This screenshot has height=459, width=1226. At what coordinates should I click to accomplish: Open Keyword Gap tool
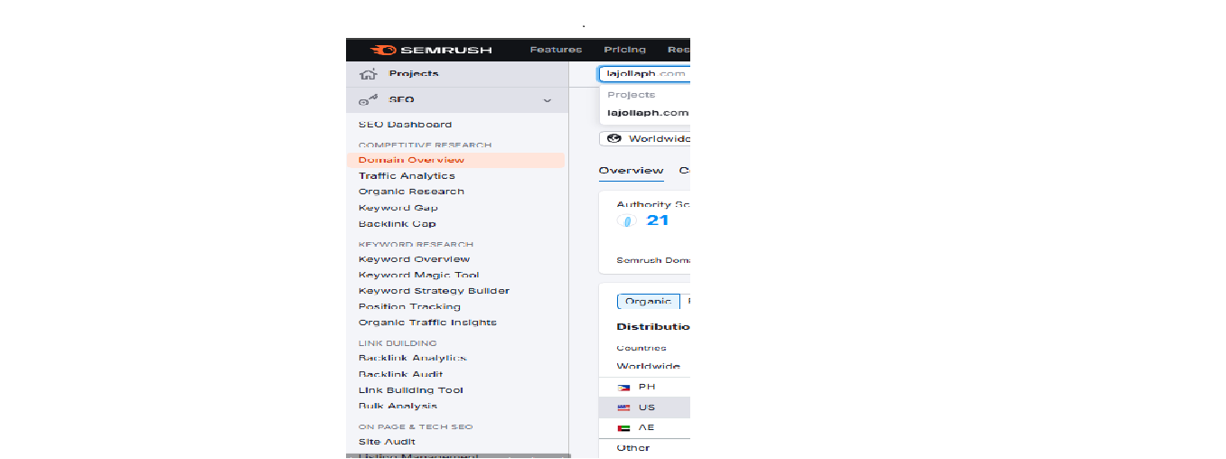pos(398,208)
